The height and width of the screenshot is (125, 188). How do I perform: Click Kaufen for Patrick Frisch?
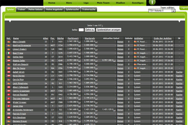click(179, 114)
